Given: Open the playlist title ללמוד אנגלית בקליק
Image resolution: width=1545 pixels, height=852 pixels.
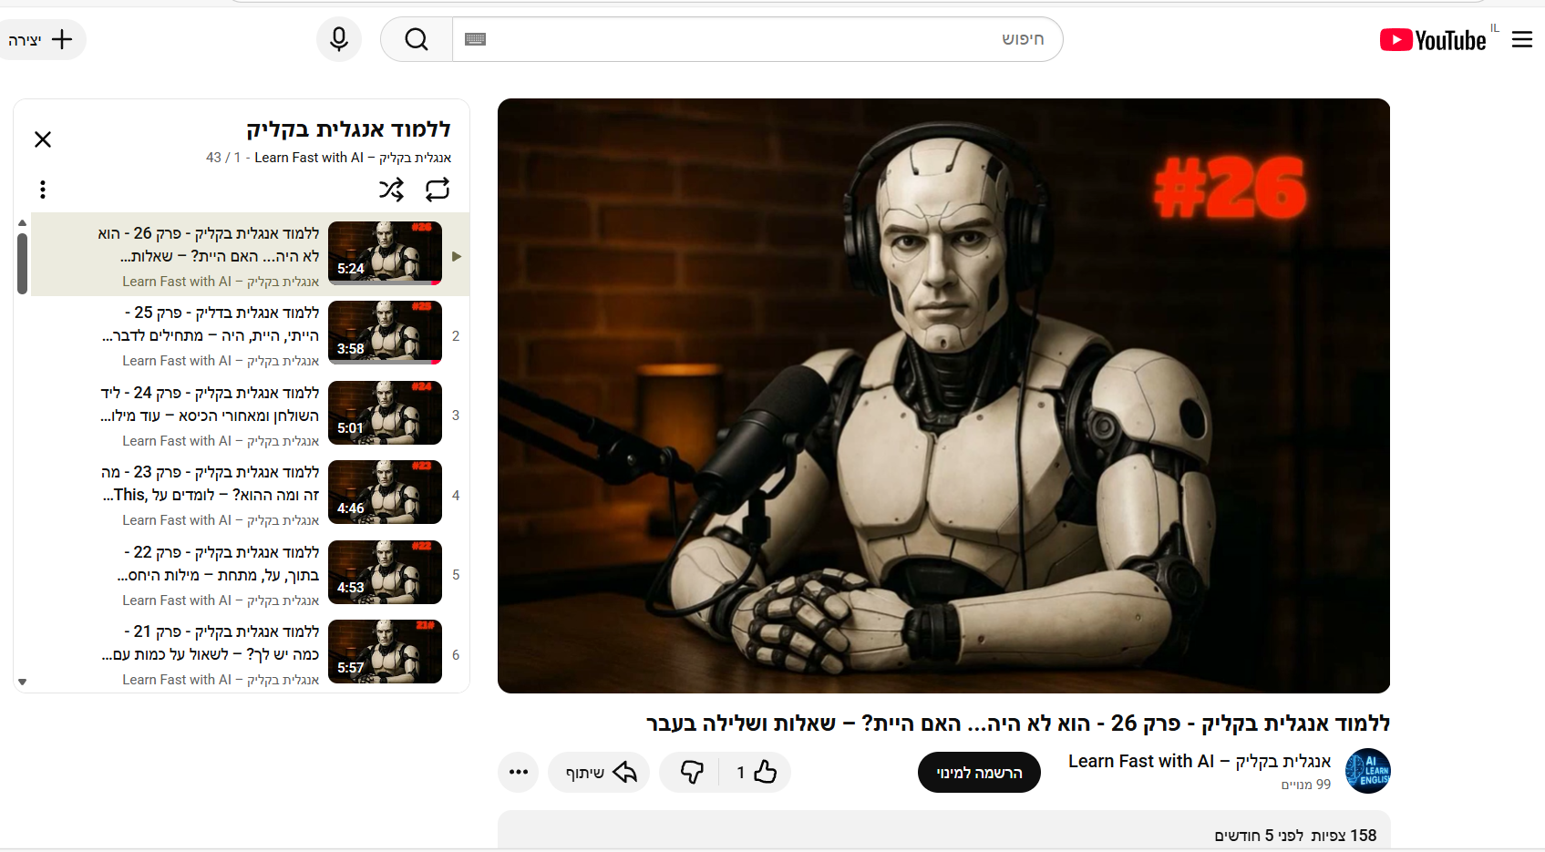Looking at the screenshot, I should (x=348, y=129).
